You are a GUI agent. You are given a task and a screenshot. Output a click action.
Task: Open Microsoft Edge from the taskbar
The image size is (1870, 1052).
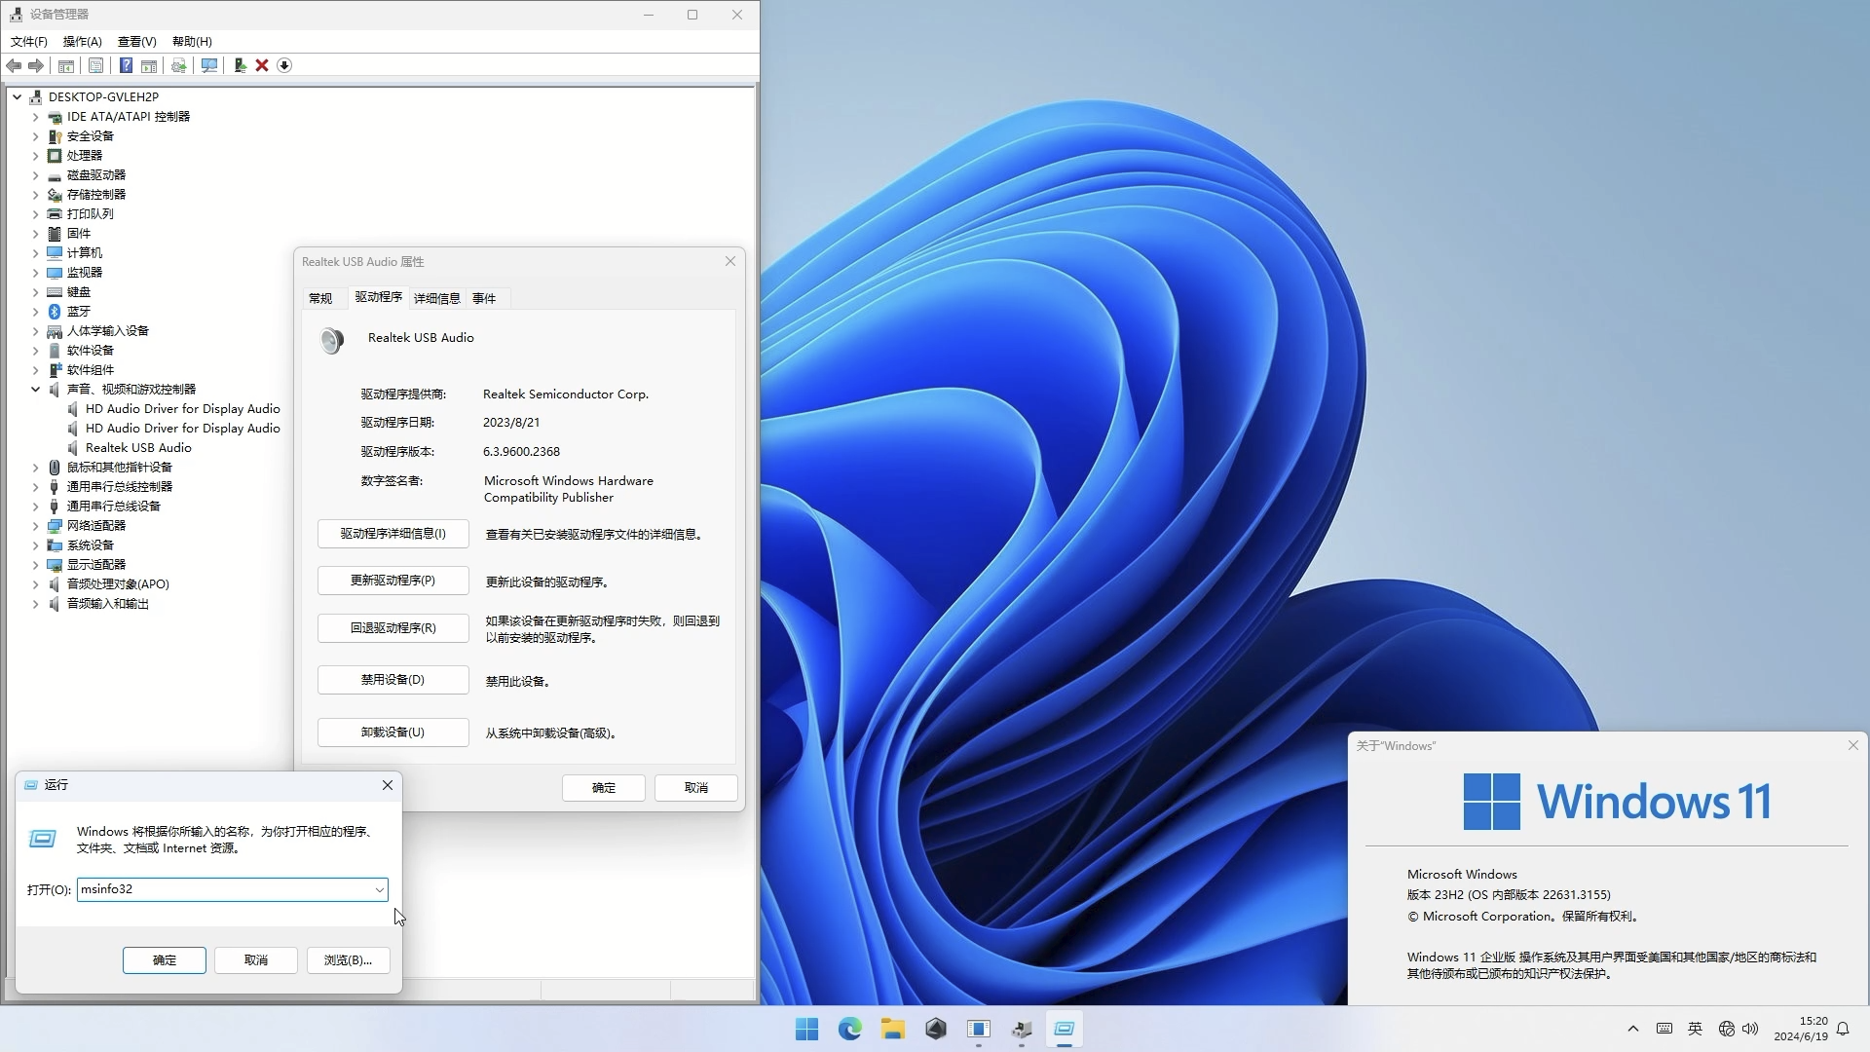pos(849,1028)
